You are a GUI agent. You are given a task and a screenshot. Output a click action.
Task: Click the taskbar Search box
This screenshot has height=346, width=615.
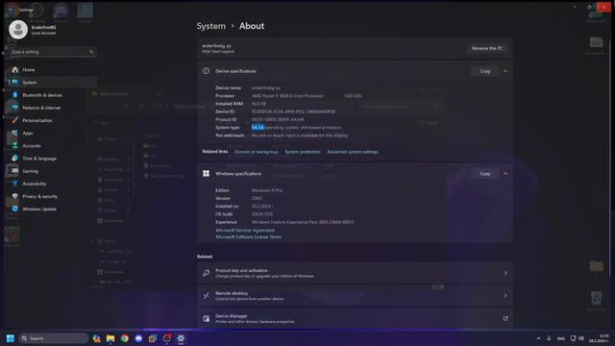(54, 338)
